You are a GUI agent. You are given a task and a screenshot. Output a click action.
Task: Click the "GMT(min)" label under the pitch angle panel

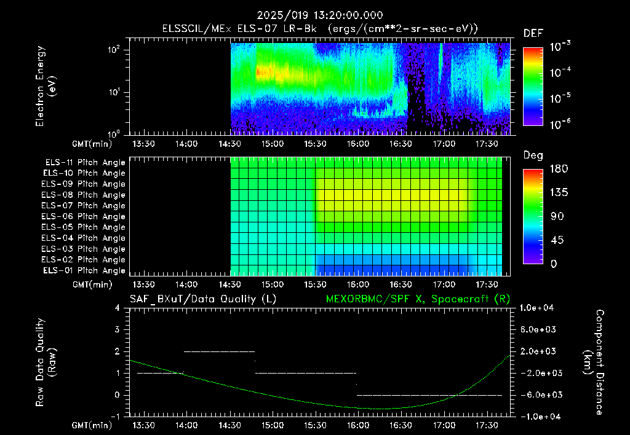pos(92,284)
